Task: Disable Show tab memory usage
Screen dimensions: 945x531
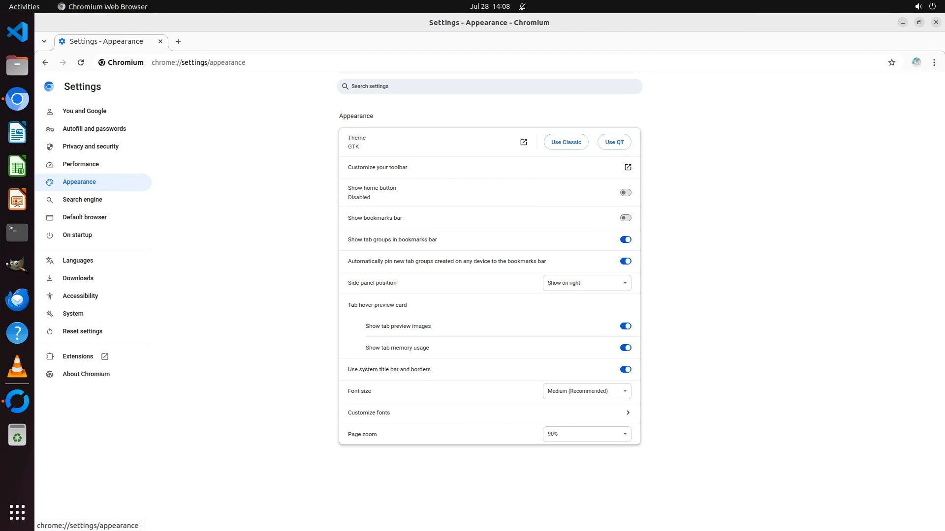Action: pos(625,348)
